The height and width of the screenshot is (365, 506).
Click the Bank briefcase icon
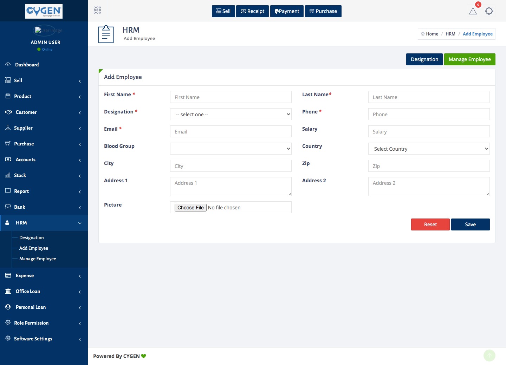click(x=8, y=207)
